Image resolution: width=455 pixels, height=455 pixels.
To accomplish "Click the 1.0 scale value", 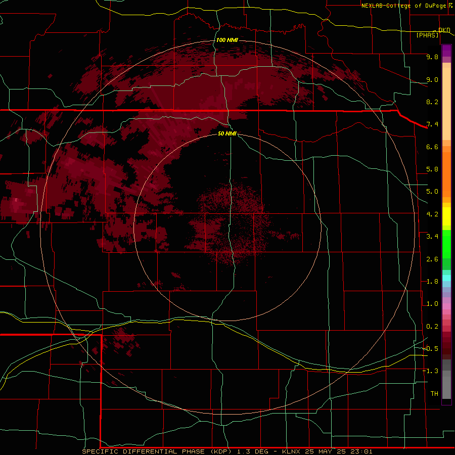I will click(x=432, y=304).
